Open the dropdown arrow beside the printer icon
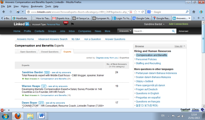 click(x=23, y=12)
